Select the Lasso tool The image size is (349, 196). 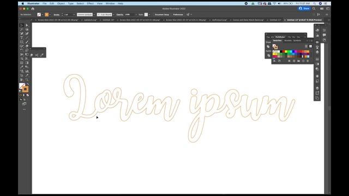click(x=27, y=29)
